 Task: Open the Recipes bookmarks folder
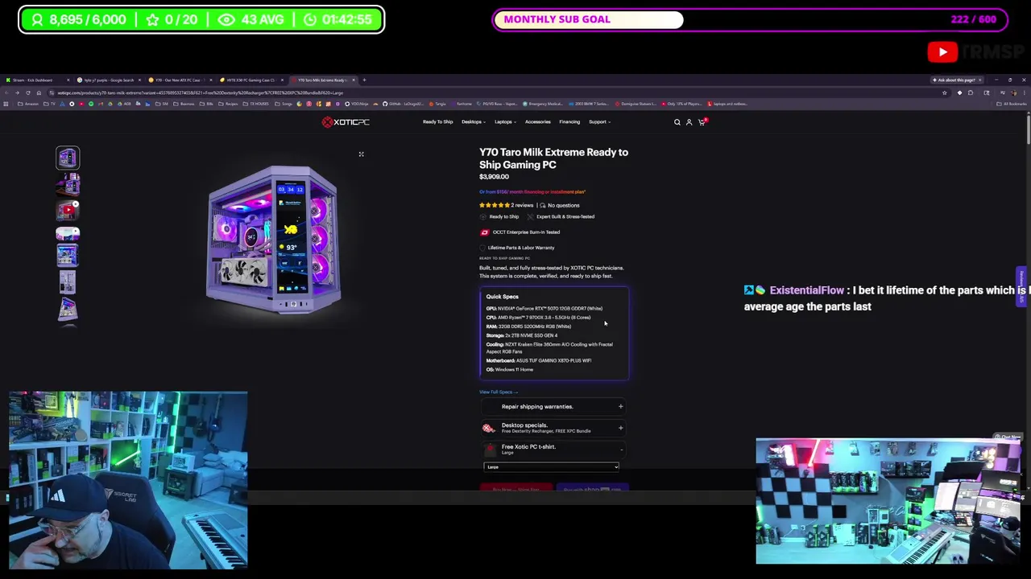point(229,104)
